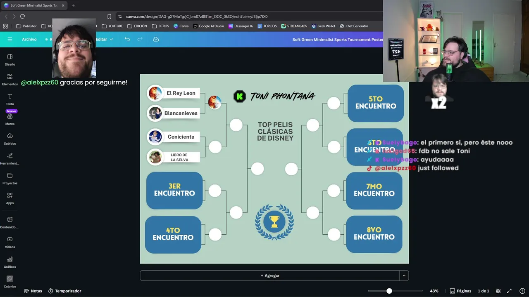Open the YOUTUBE bookmarks folder
This screenshot has width=529, height=297.
[x=112, y=26]
